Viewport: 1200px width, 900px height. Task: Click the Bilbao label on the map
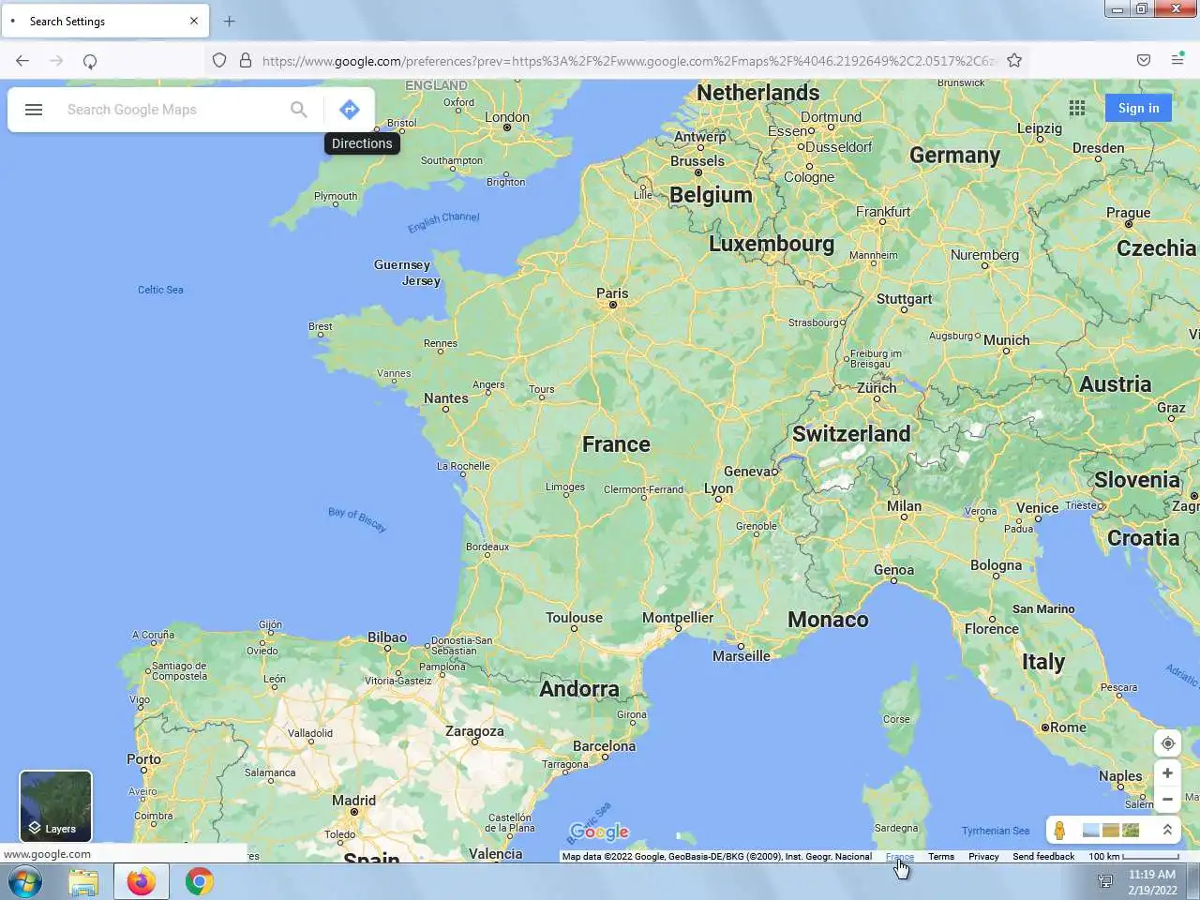[387, 637]
